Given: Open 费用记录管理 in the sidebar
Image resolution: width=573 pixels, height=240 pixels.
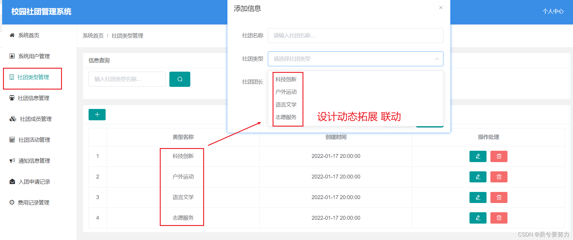Looking at the screenshot, I should click(34, 203).
